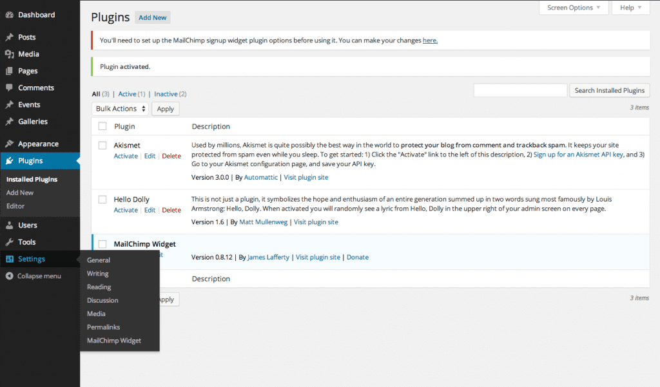The image size is (660, 387).
Task: Expand the Help dropdown
Action: pos(630,7)
